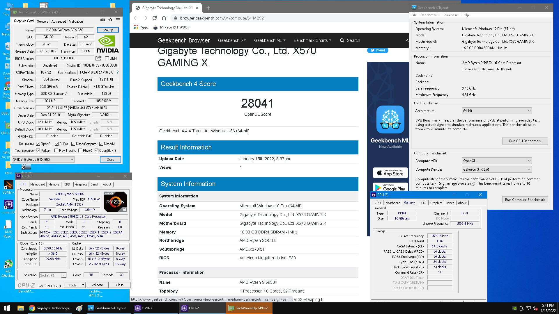Open the GPU-Z hamburger menu
The height and width of the screenshot is (314, 559).
[x=118, y=20]
